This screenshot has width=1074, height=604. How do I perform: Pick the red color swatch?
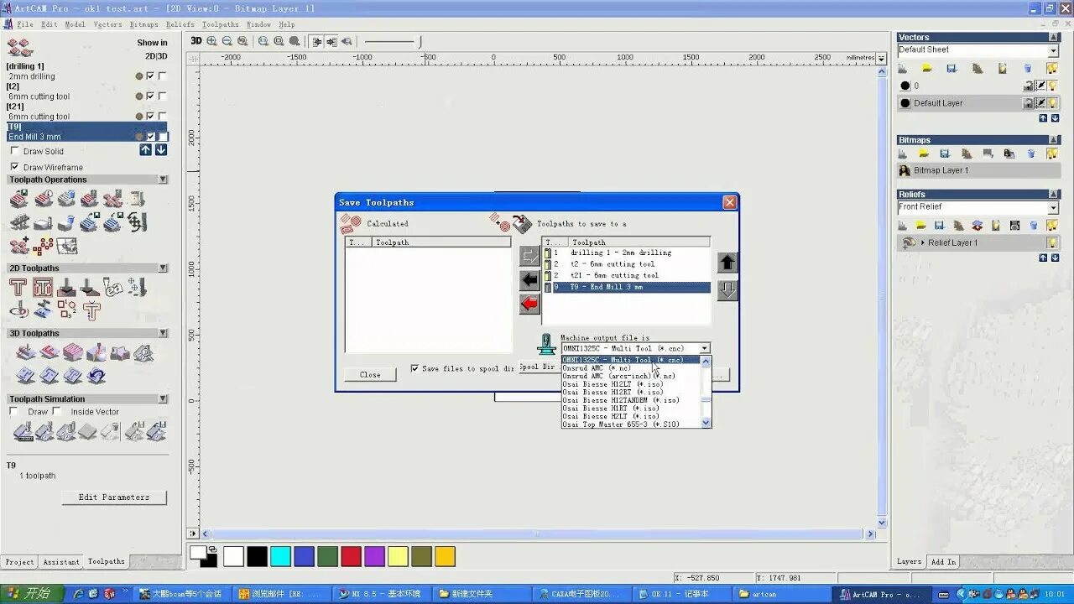pyautogui.click(x=351, y=556)
